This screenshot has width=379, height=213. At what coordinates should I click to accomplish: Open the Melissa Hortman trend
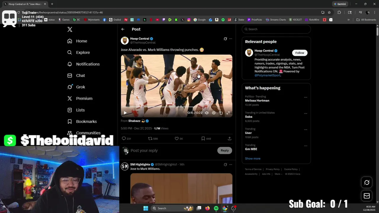click(257, 101)
